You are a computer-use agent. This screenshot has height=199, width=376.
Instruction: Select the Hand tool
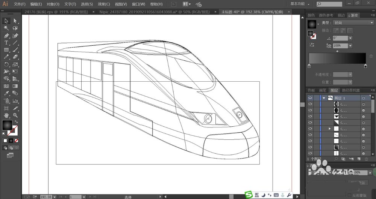tap(6, 115)
